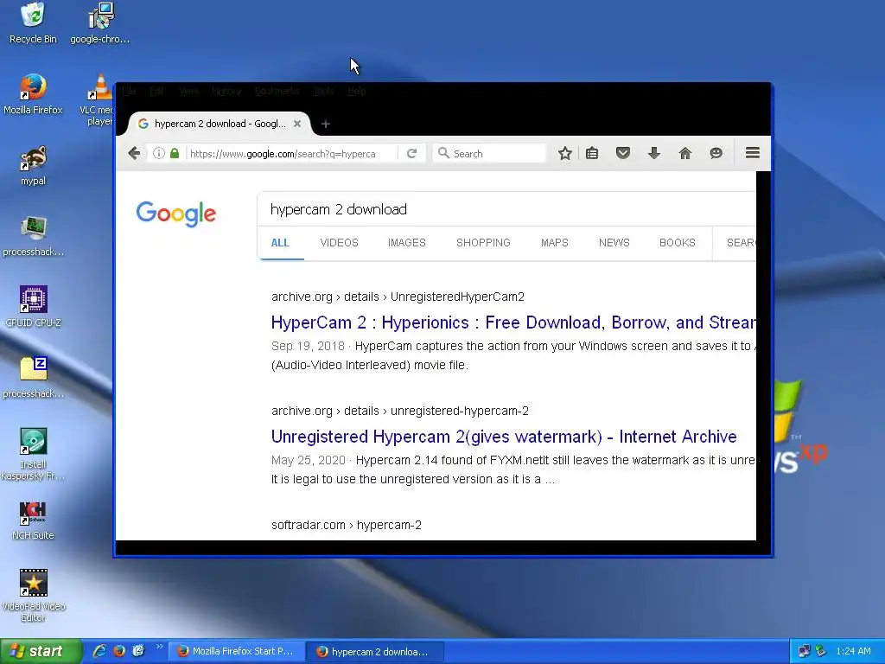This screenshot has height=664, width=885.
Task: Switch to IMAGES results tab
Action: point(406,243)
